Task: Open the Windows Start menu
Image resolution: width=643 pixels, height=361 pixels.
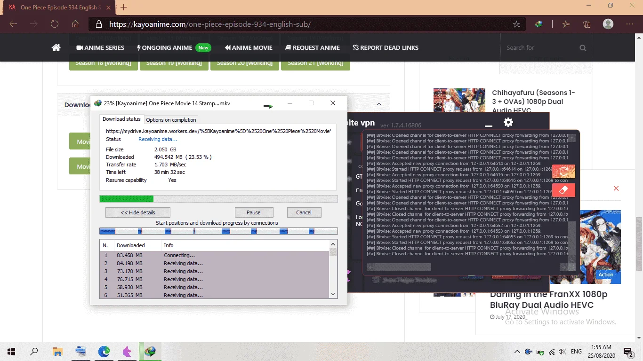Action: 11,352
